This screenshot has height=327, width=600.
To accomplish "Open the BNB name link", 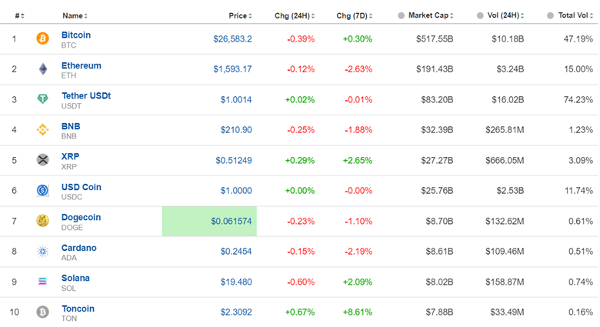I will click(71, 126).
